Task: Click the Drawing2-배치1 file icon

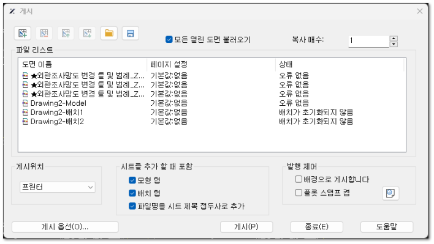Action: 25,113
